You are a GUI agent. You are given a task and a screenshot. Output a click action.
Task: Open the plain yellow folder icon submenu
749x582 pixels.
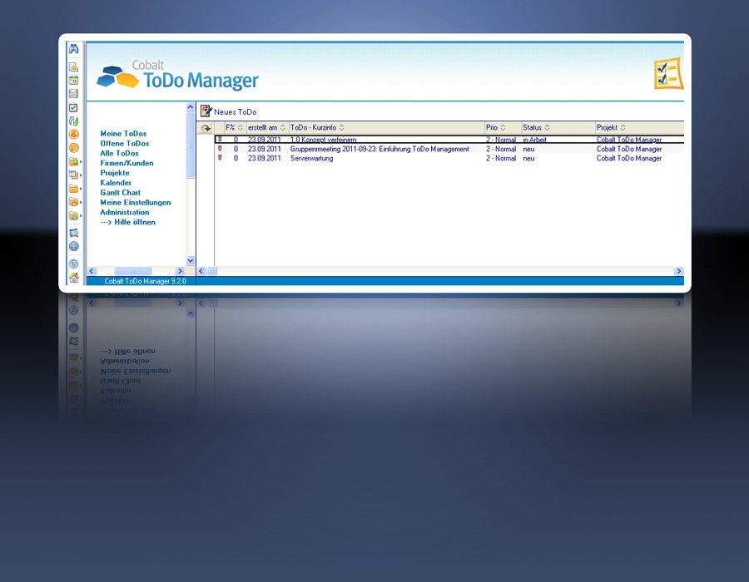75,189
